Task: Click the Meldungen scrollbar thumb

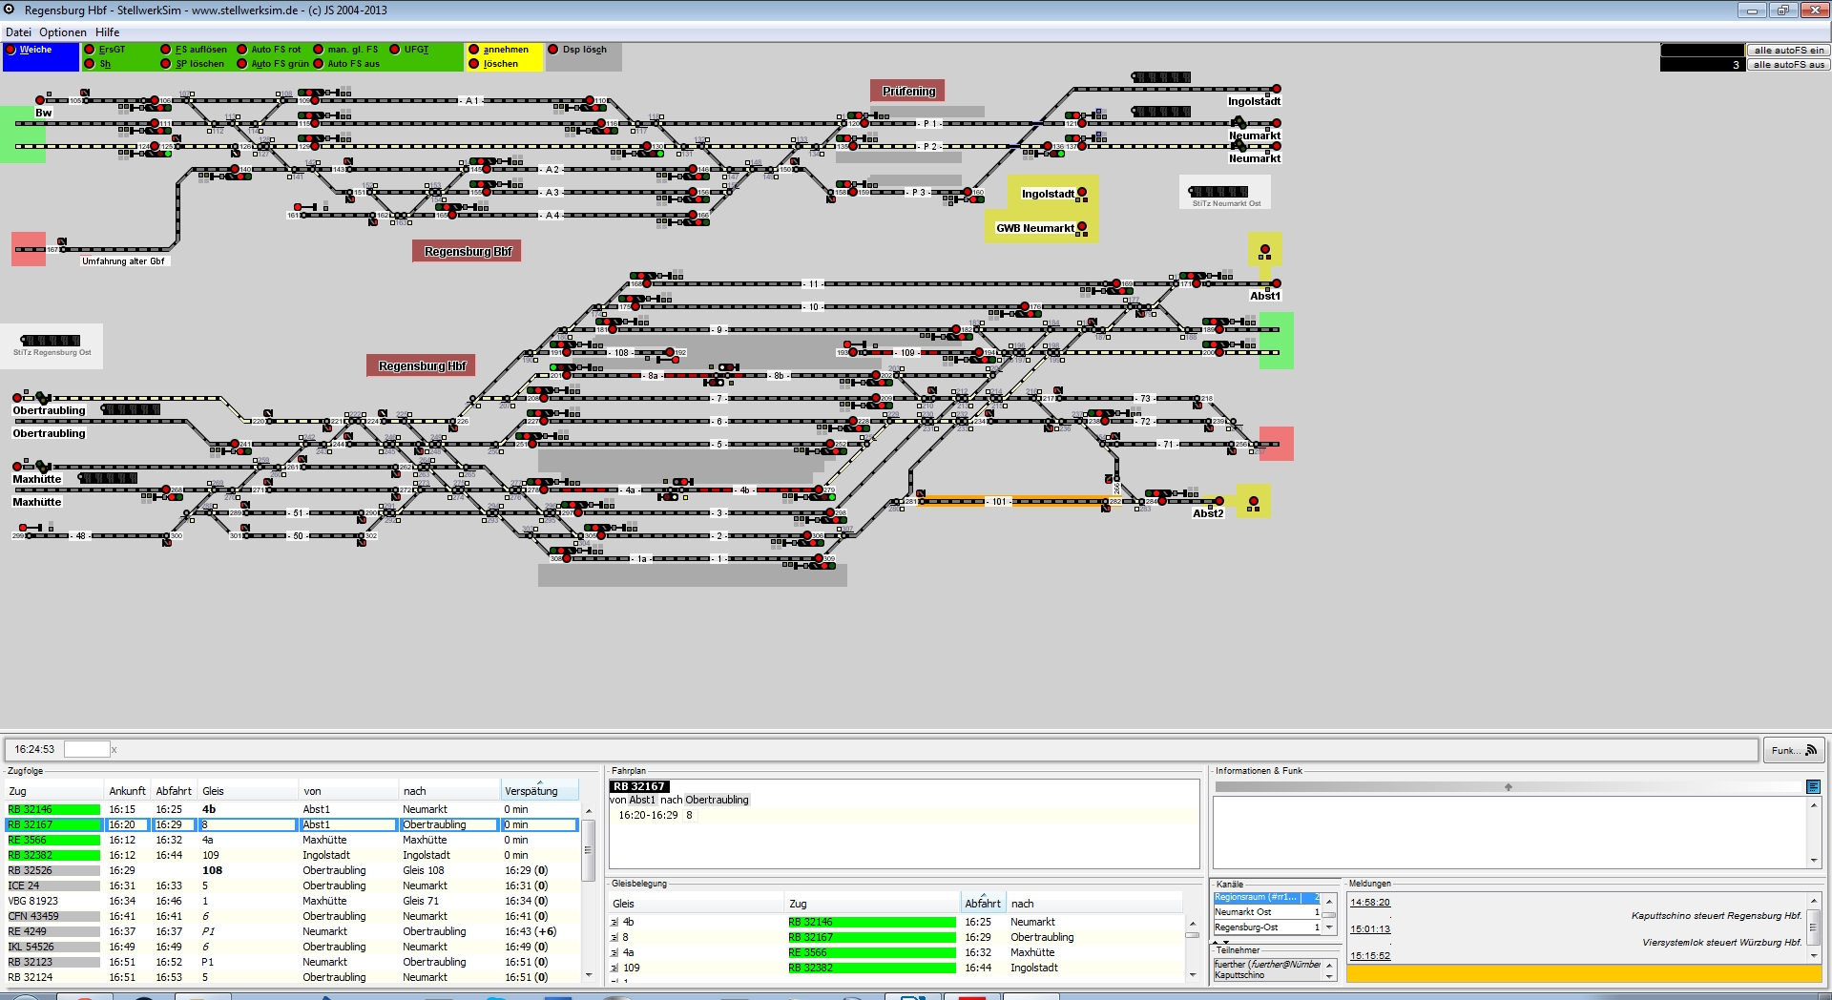Action: [x=1814, y=927]
